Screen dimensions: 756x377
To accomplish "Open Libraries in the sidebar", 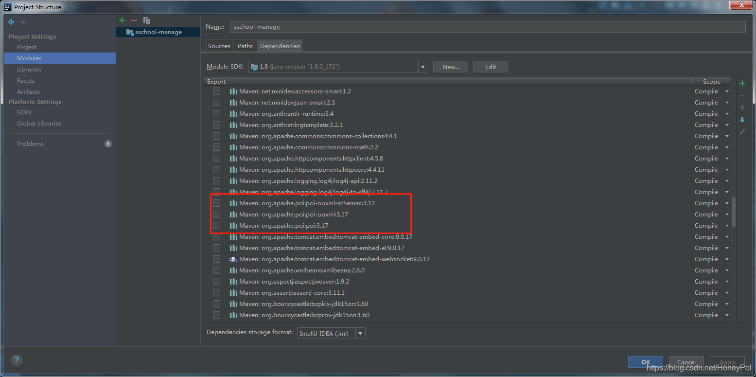I will (x=29, y=70).
